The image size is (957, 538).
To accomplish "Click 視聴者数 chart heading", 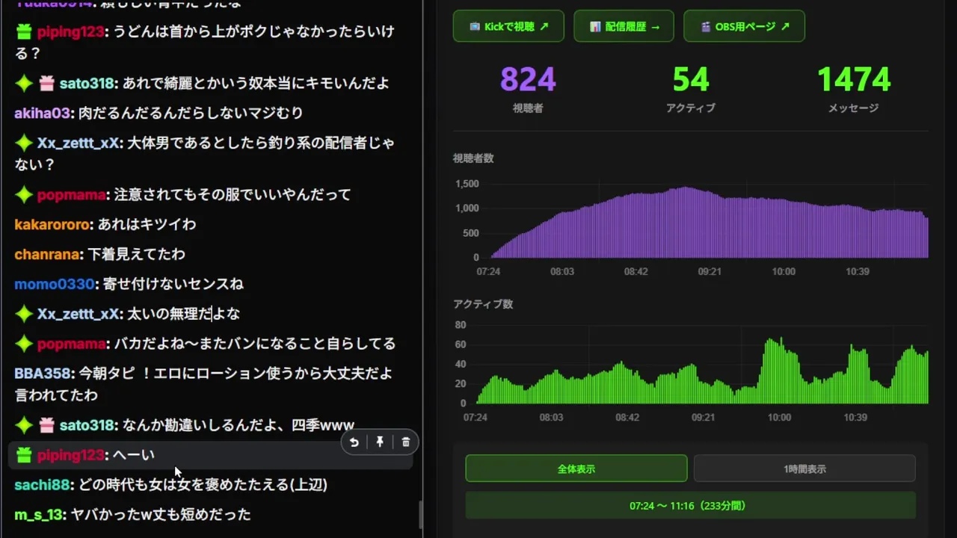I will pyautogui.click(x=473, y=158).
